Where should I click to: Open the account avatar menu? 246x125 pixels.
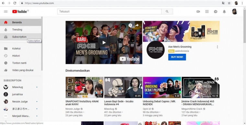click(235, 11)
